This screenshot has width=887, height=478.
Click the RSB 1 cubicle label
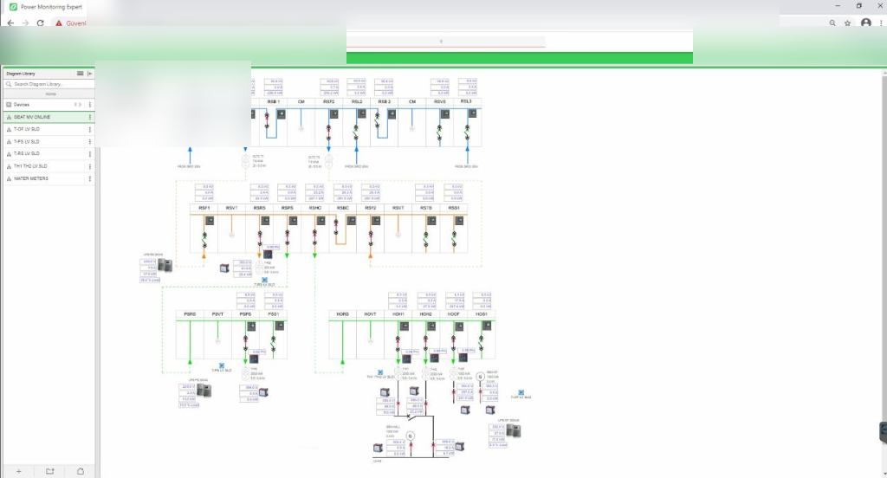click(273, 102)
